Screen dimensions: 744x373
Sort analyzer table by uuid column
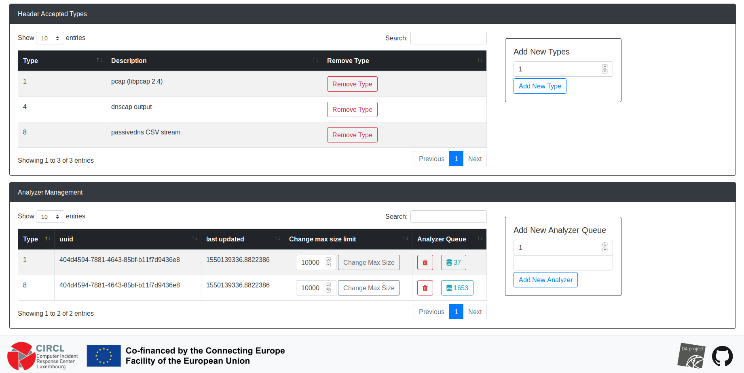[127, 239]
